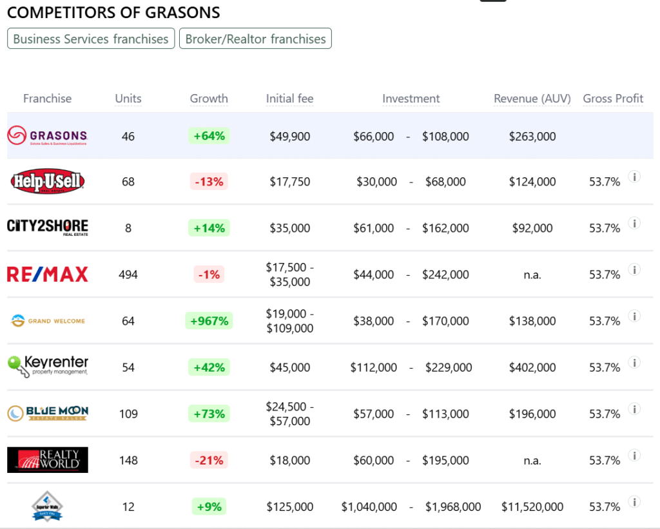
Task: Click the +42% growth badge
Action: pos(209,367)
